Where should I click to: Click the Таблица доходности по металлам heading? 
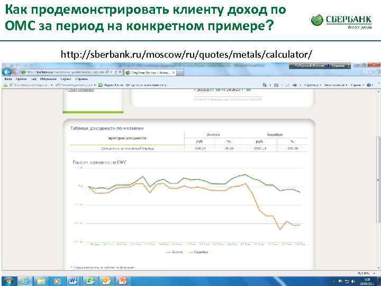tap(107, 128)
